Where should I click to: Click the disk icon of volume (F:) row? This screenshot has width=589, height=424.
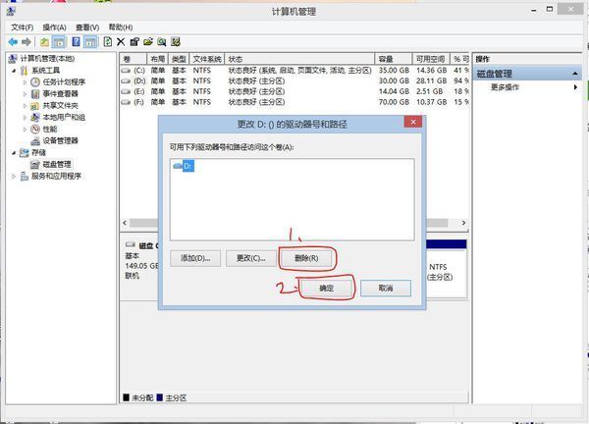point(126,102)
